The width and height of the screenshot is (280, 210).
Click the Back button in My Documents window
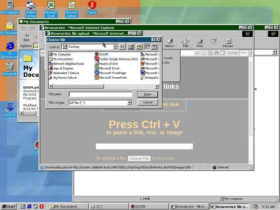click(x=27, y=37)
